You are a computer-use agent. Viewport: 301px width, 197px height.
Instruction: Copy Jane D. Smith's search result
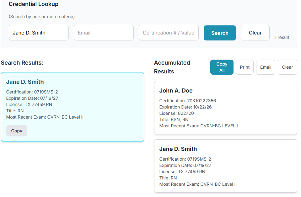pyautogui.click(x=17, y=131)
